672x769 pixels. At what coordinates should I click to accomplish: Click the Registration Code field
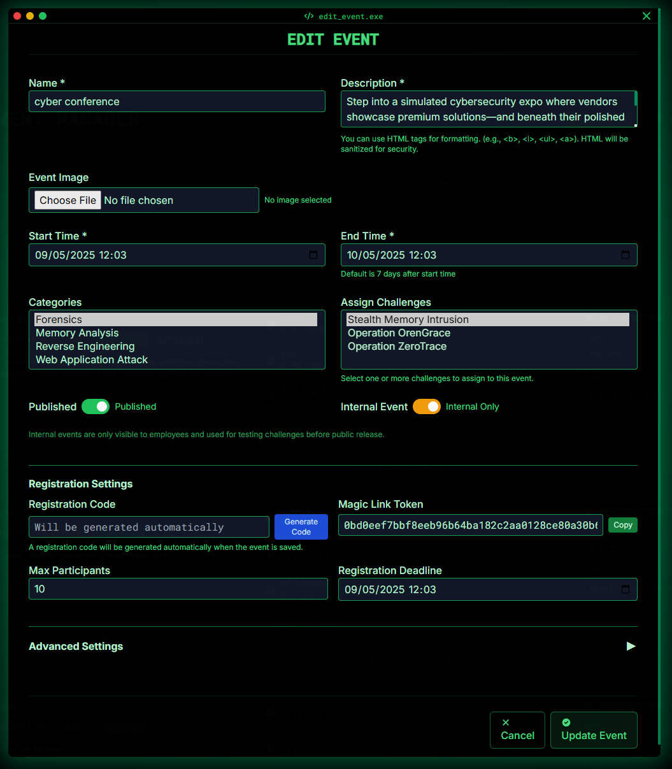pyautogui.click(x=149, y=527)
